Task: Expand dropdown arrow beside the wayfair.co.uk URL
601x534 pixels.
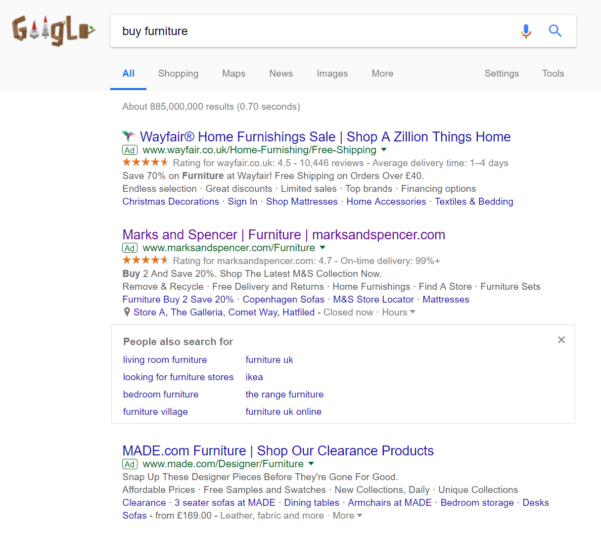Action: (384, 149)
